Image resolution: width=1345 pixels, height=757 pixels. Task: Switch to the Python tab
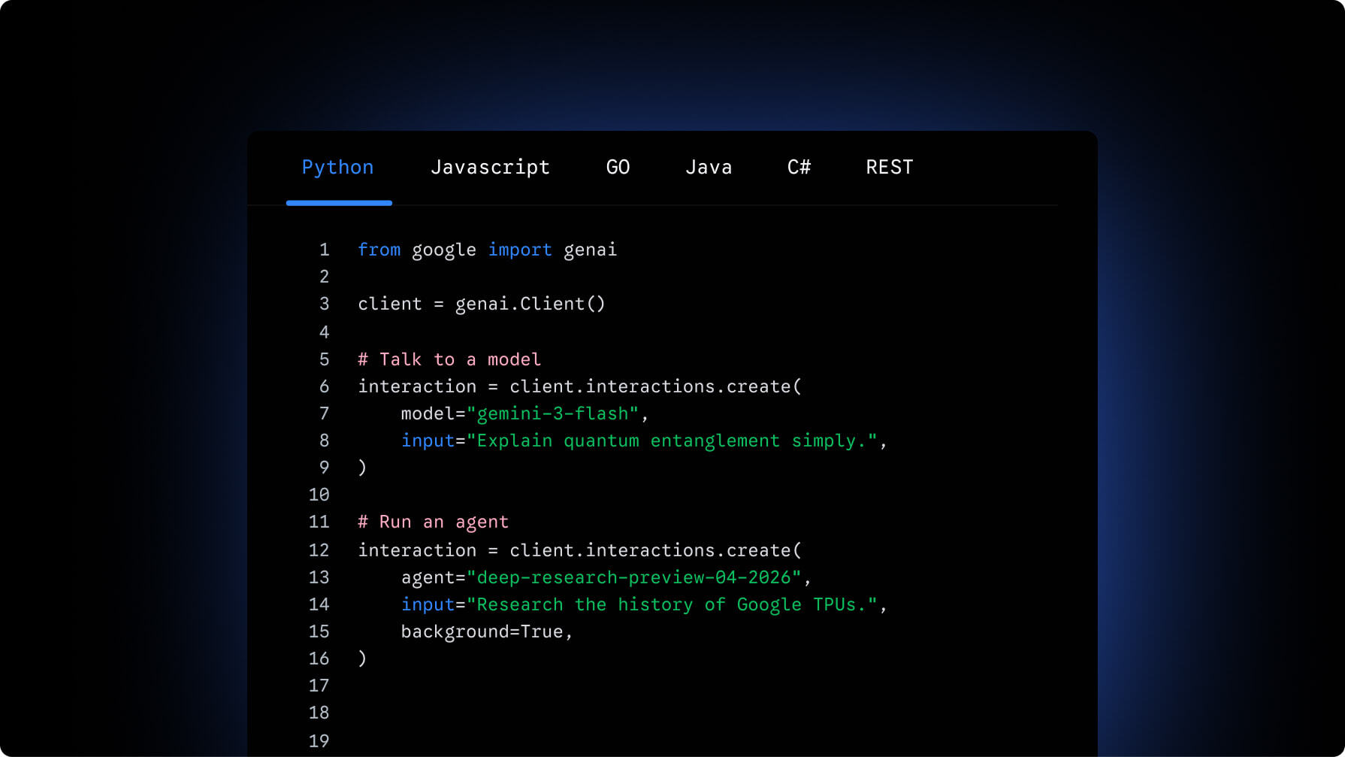point(337,168)
